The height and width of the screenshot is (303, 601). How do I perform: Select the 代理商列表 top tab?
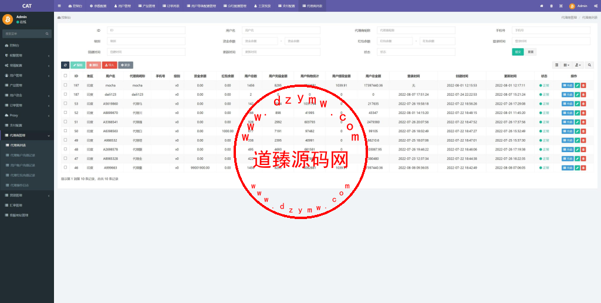pos(312,6)
